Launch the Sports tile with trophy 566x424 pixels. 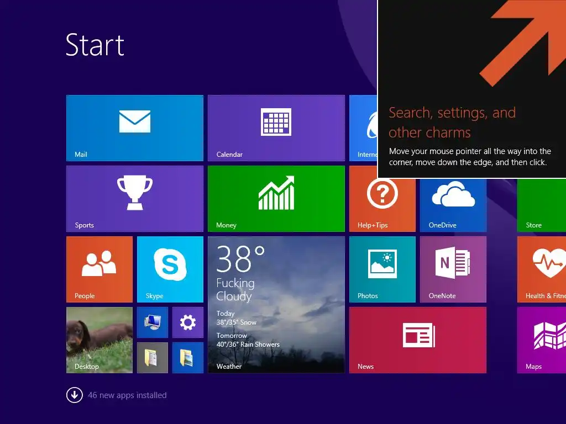coord(135,199)
